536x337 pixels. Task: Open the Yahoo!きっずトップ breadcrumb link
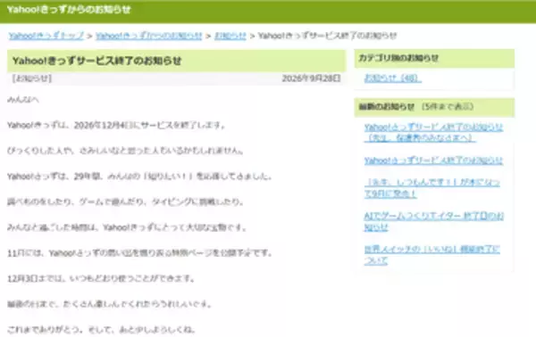[x=46, y=36]
